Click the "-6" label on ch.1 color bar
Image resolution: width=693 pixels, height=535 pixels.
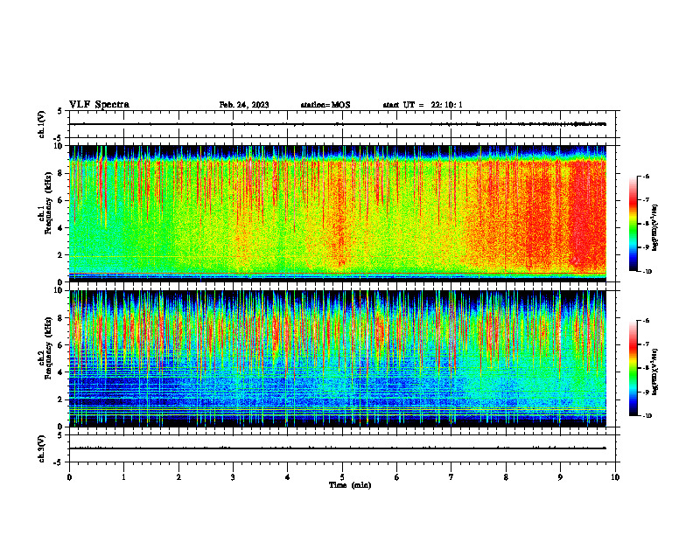coord(646,176)
